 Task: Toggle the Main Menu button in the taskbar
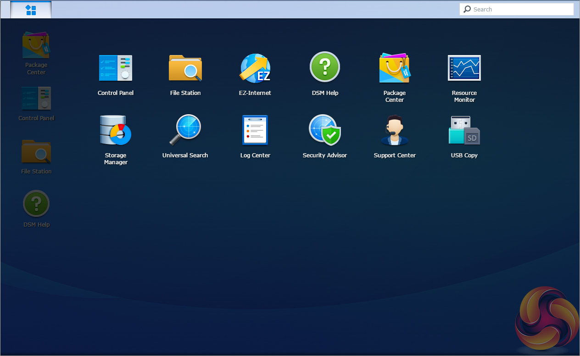point(31,10)
